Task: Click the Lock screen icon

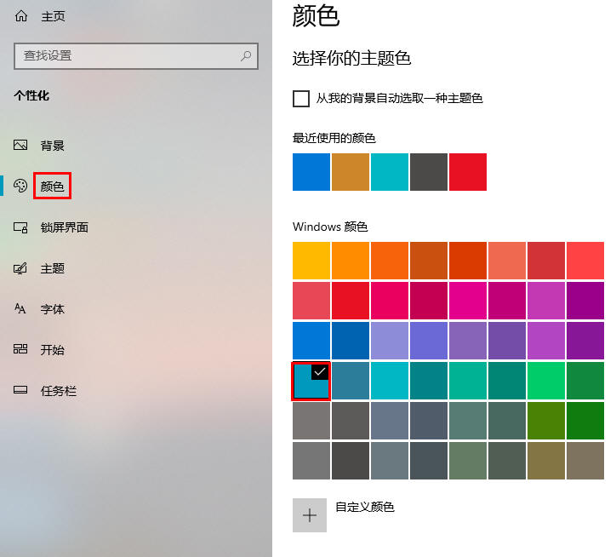Action: 21,227
